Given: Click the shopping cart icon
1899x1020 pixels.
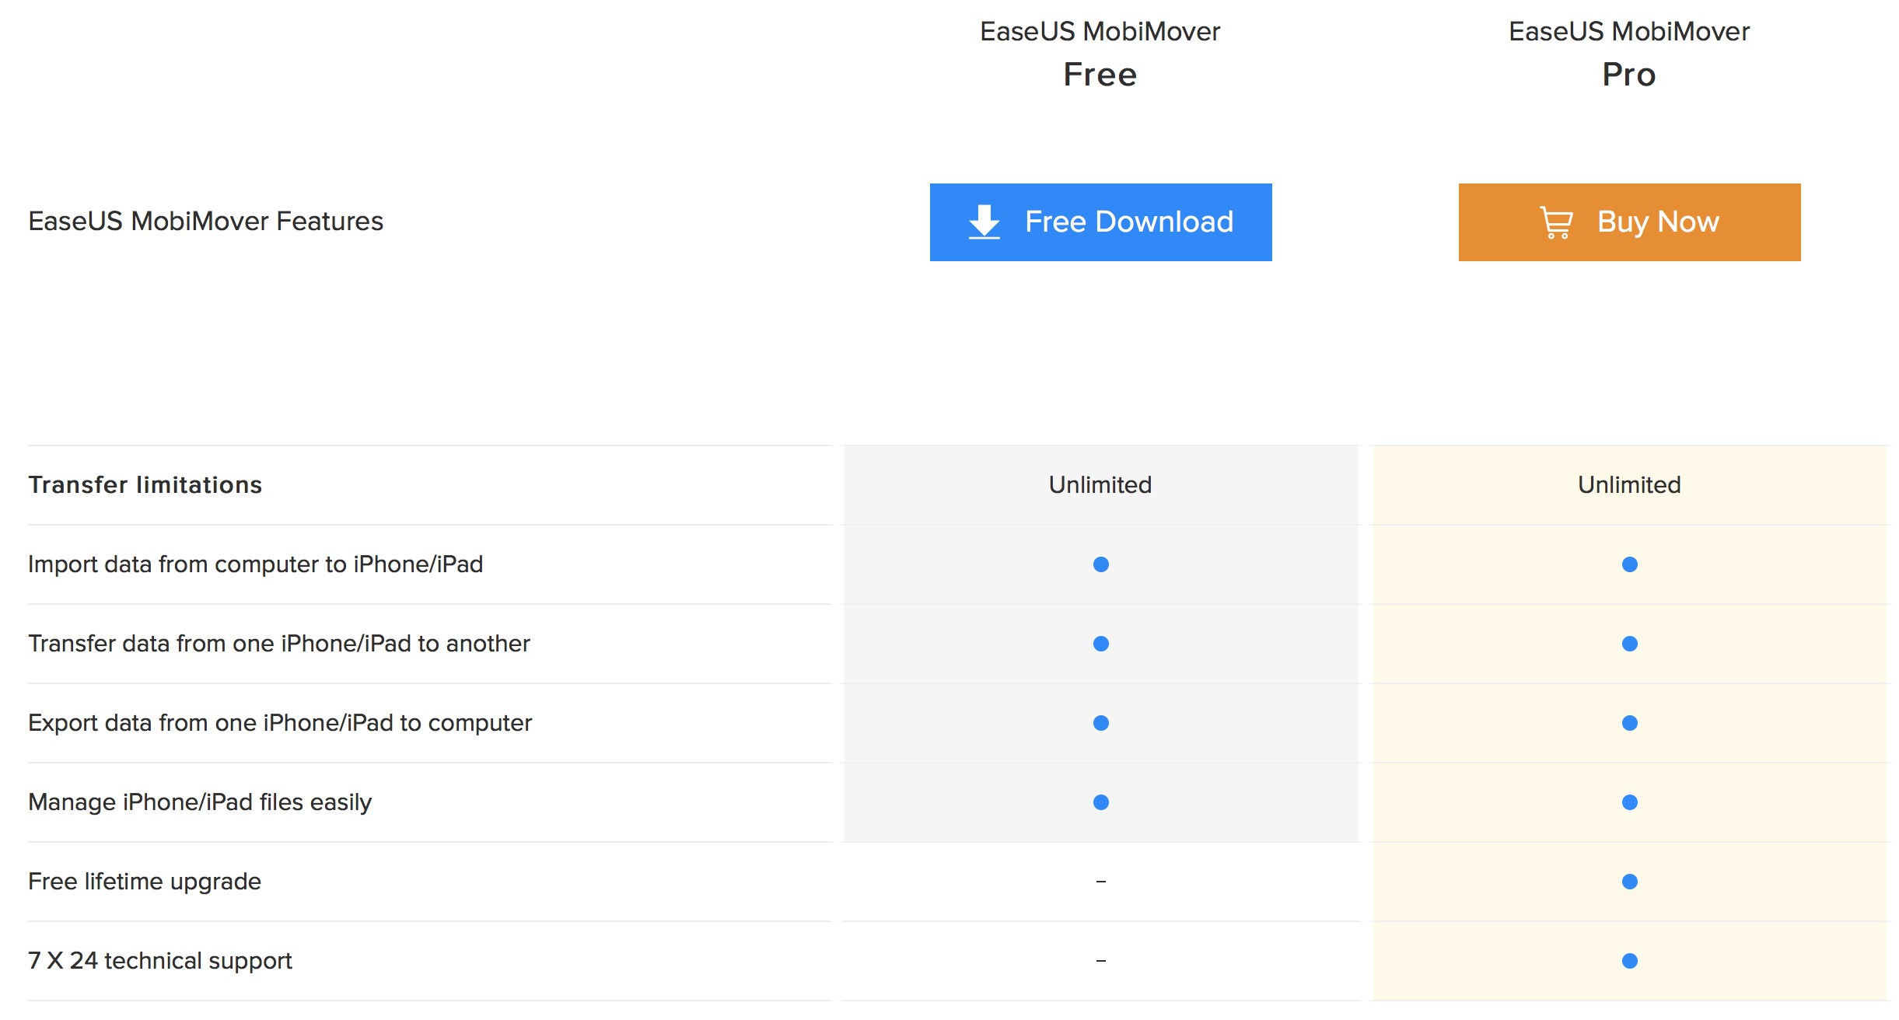Looking at the screenshot, I should [x=1556, y=222].
